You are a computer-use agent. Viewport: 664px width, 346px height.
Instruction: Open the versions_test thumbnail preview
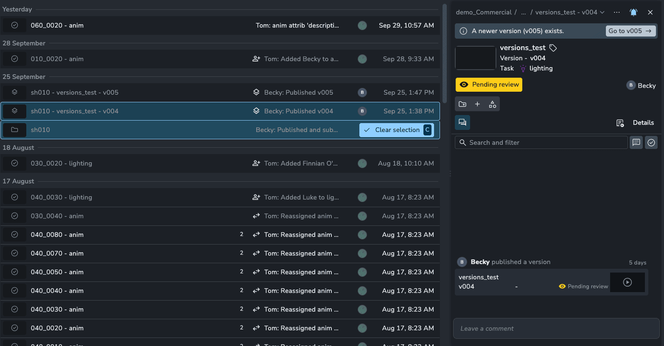pos(475,58)
